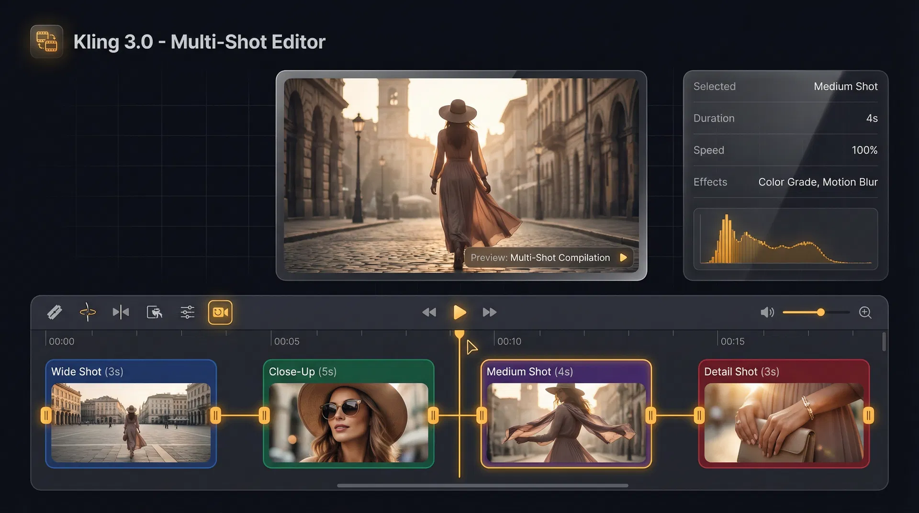
Task: Click the horizontal timeline scrollbar
Action: (x=482, y=485)
